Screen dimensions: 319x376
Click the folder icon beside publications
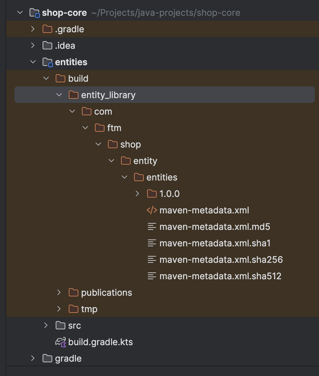[x=74, y=293]
